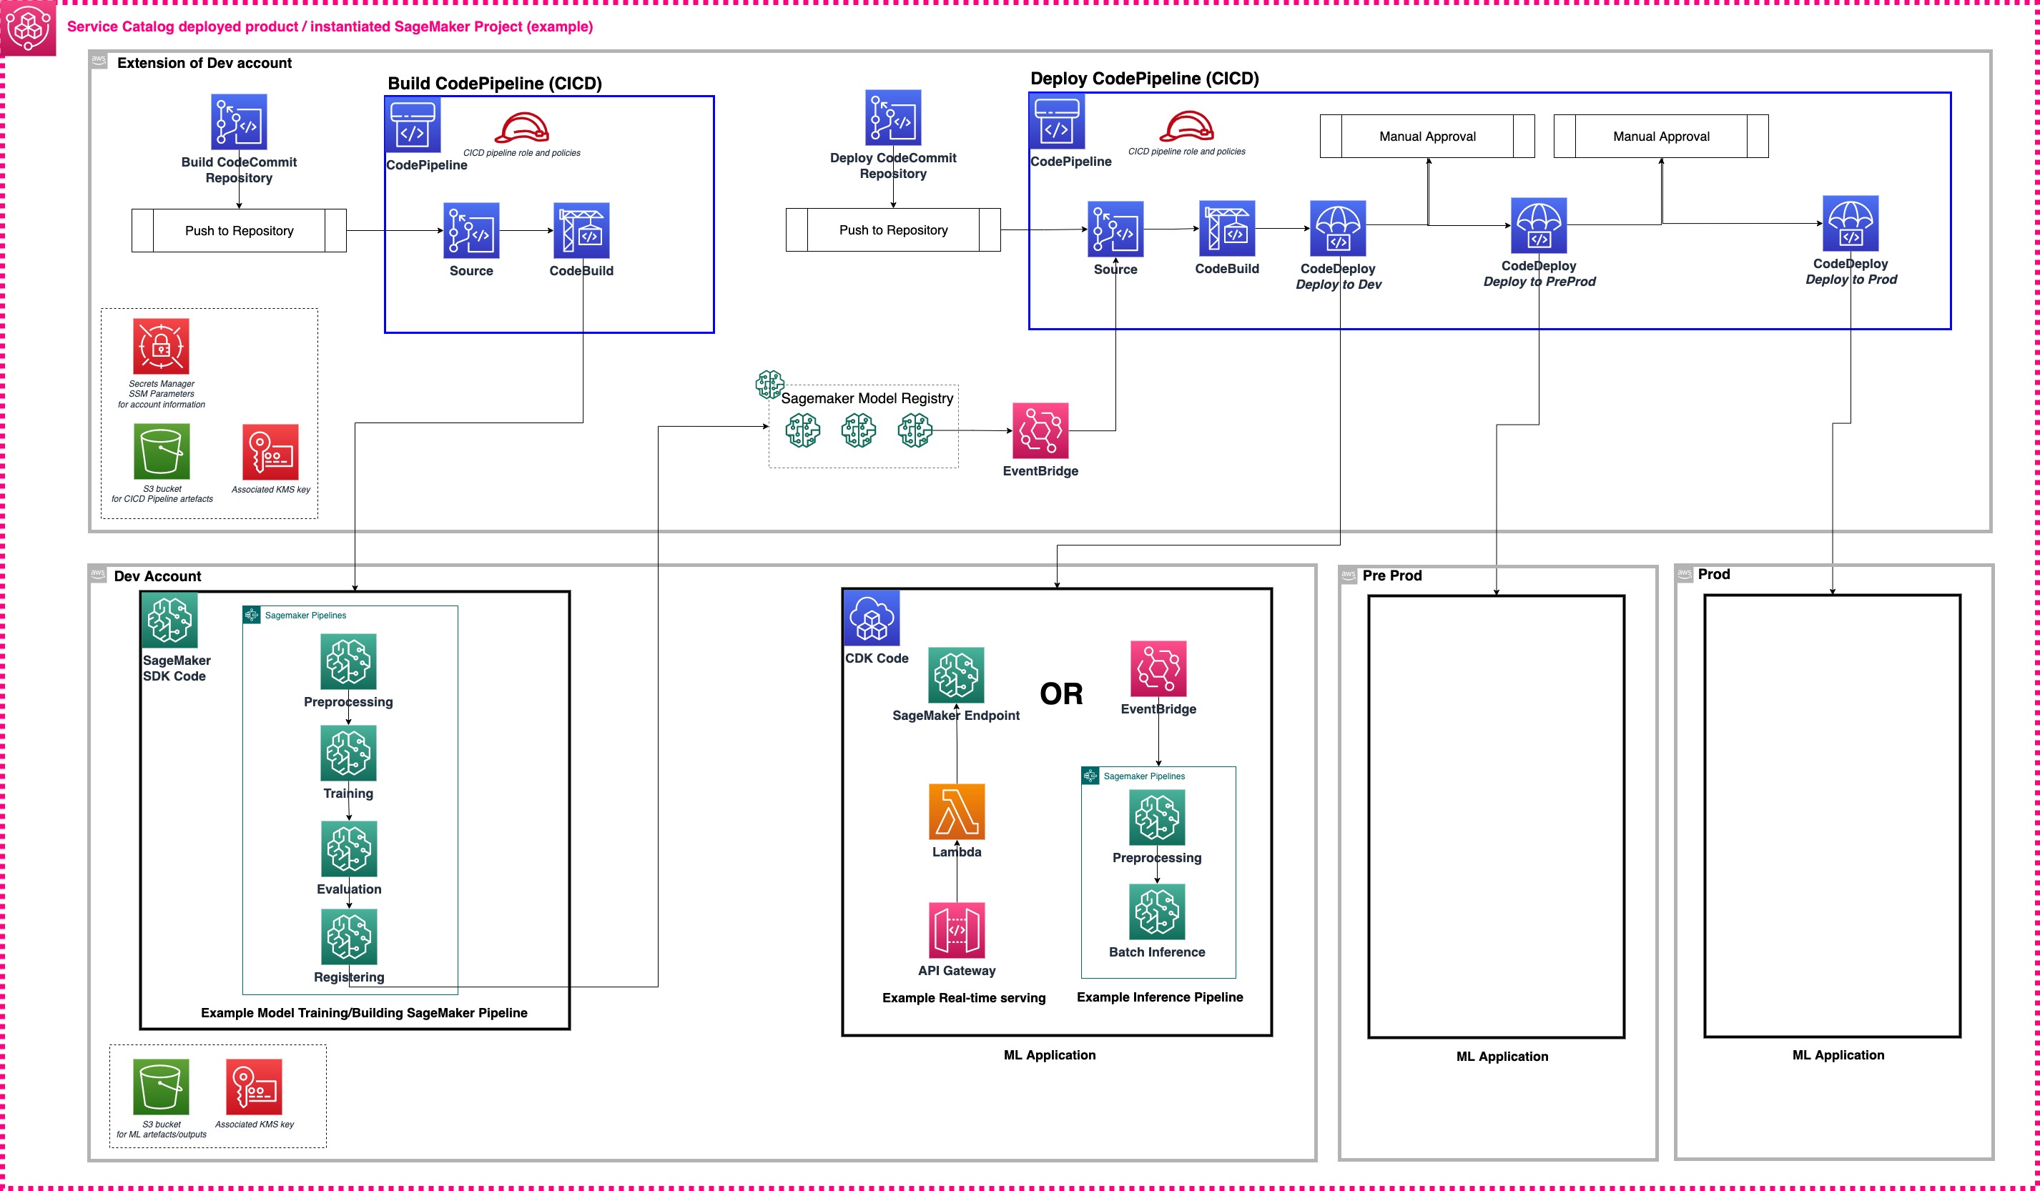Select the Prod ML Application empty box
2040x1191 pixels.
click(x=1832, y=816)
